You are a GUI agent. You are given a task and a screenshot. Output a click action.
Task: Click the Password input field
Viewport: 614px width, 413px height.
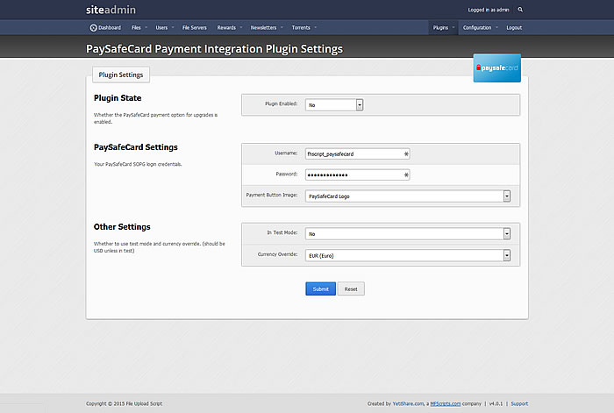tap(358, 175)
